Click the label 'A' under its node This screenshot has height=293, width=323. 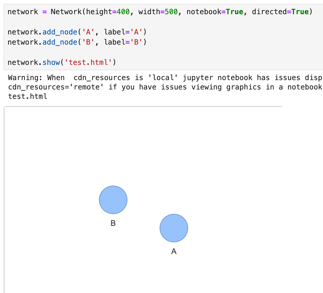[174, 251]
